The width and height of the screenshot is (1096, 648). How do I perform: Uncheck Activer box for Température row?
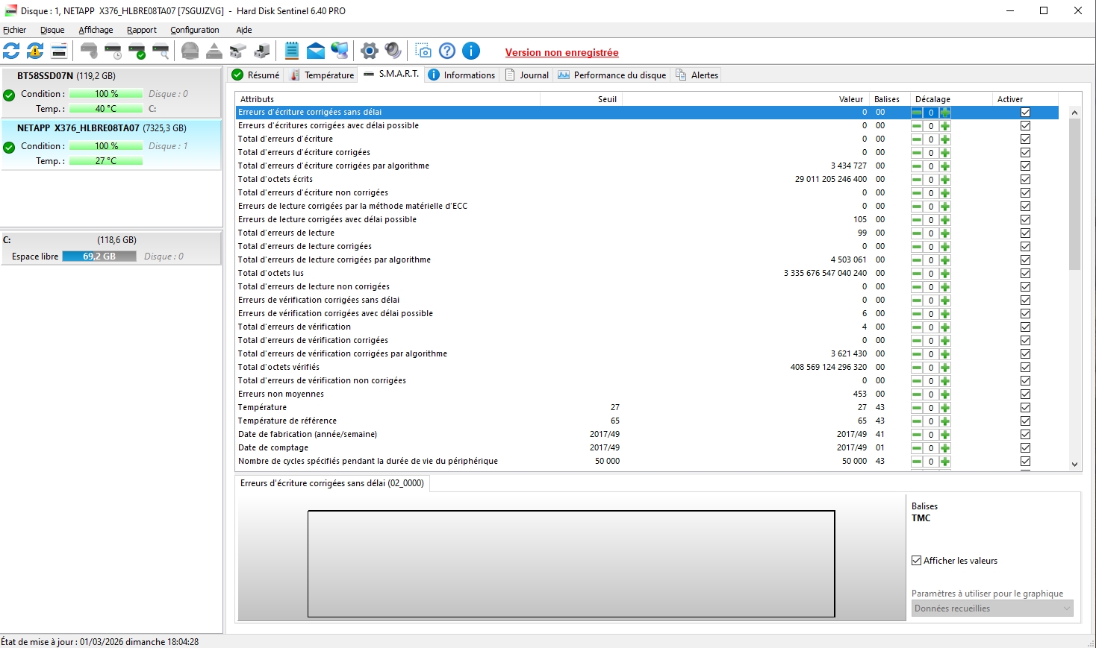click(x=1025, y=408)
